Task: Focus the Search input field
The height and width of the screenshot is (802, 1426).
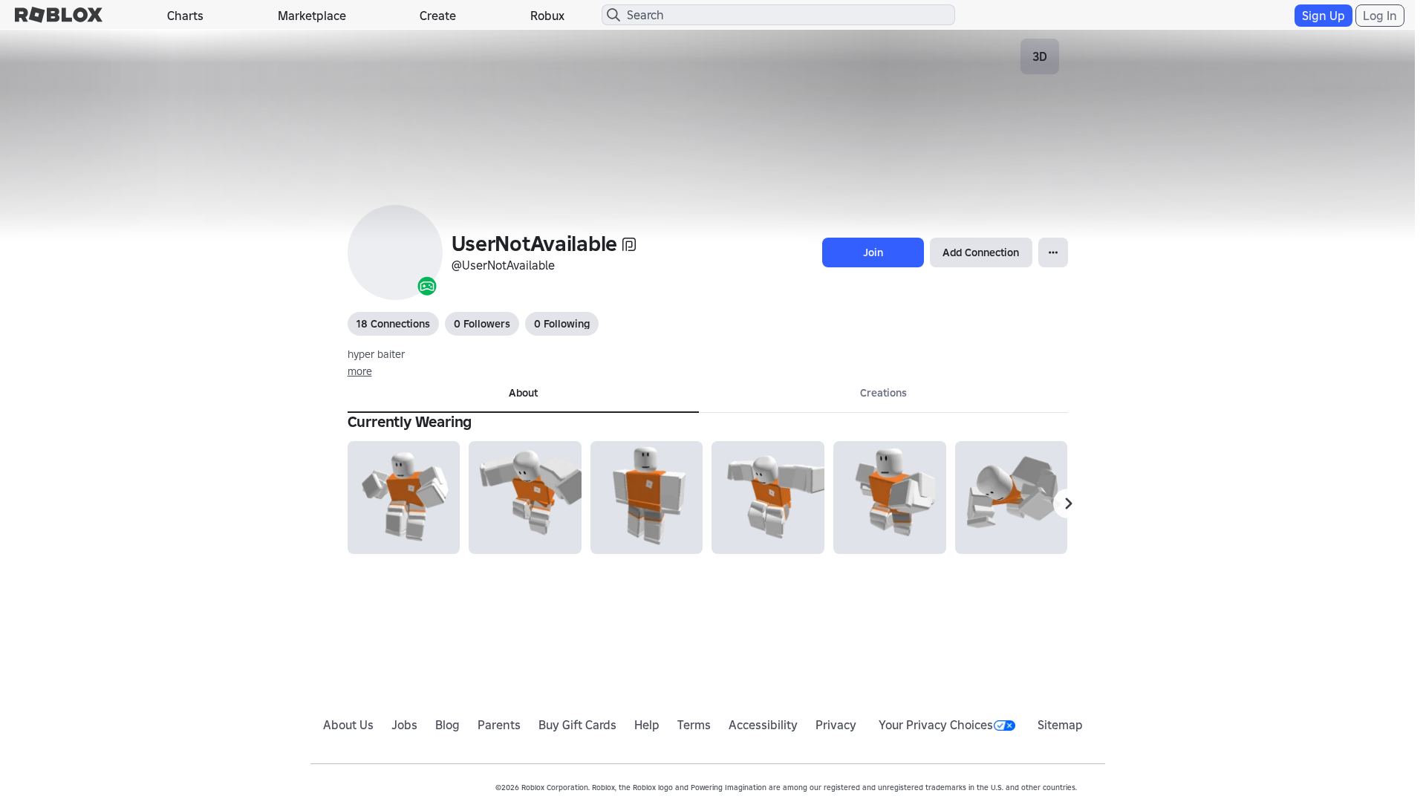Action: [778, 15]
